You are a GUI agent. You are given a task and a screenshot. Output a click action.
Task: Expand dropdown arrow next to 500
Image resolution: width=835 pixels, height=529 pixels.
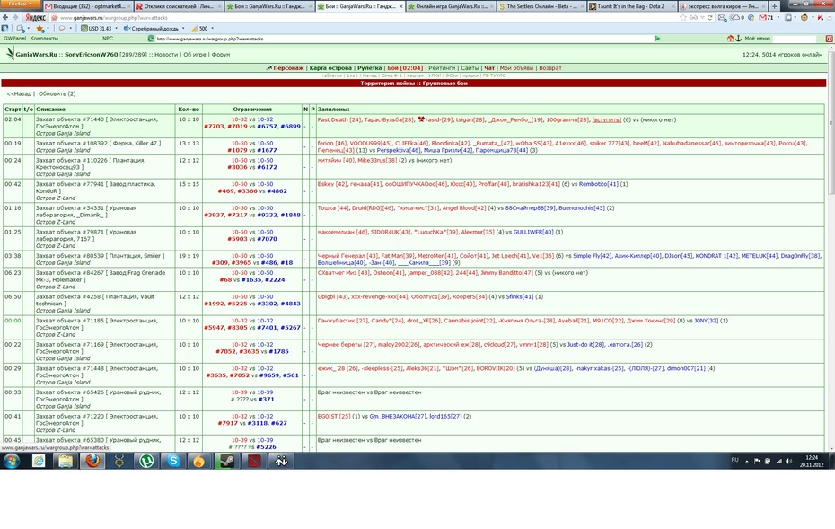[213, 28]
